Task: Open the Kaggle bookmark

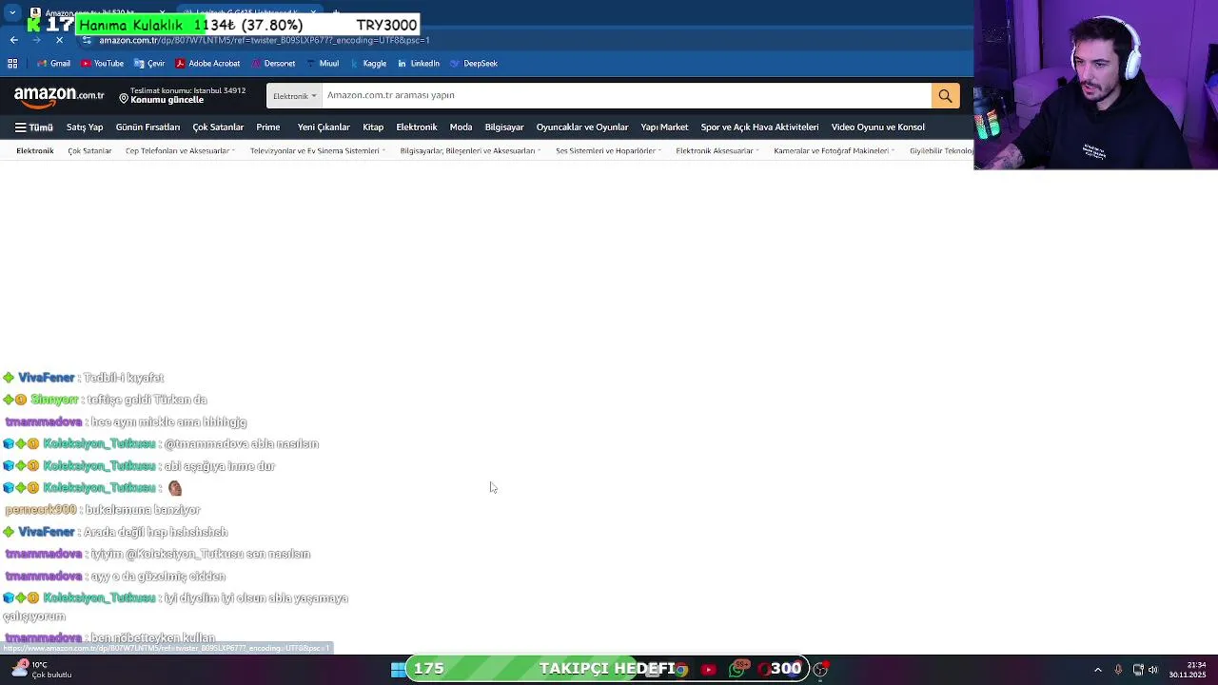Action: (367, 64)
